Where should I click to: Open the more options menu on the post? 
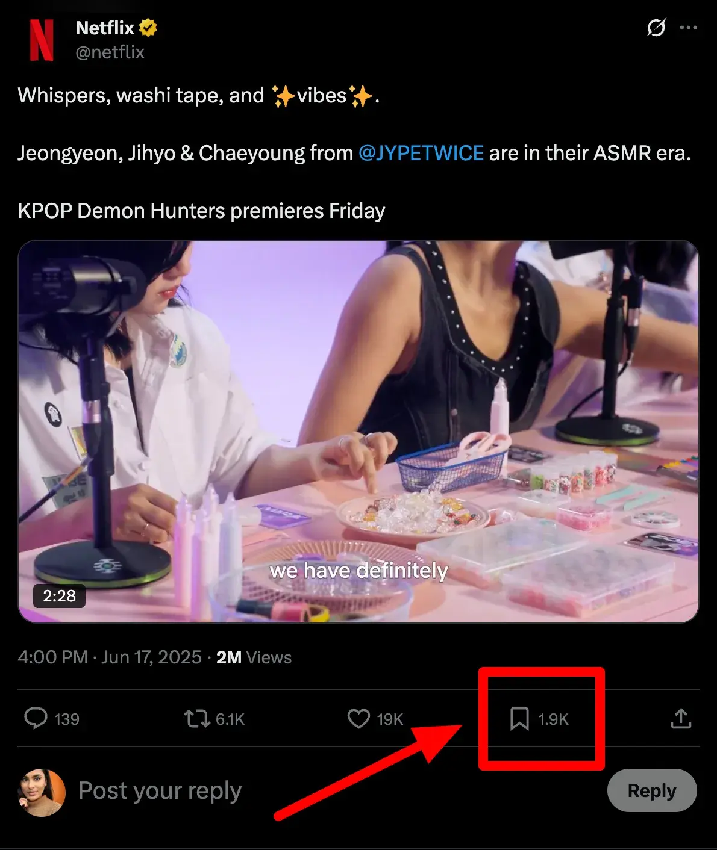coord(689,28)
